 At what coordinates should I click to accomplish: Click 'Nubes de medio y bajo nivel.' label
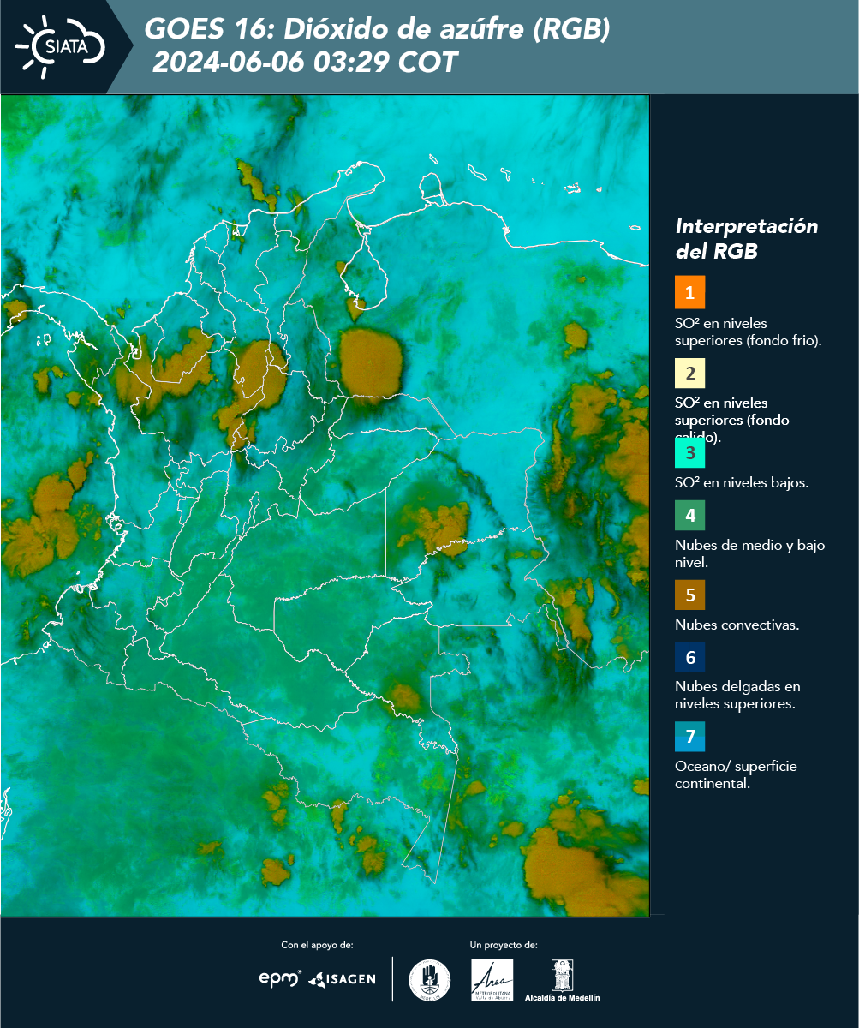[x=749, y=553]
